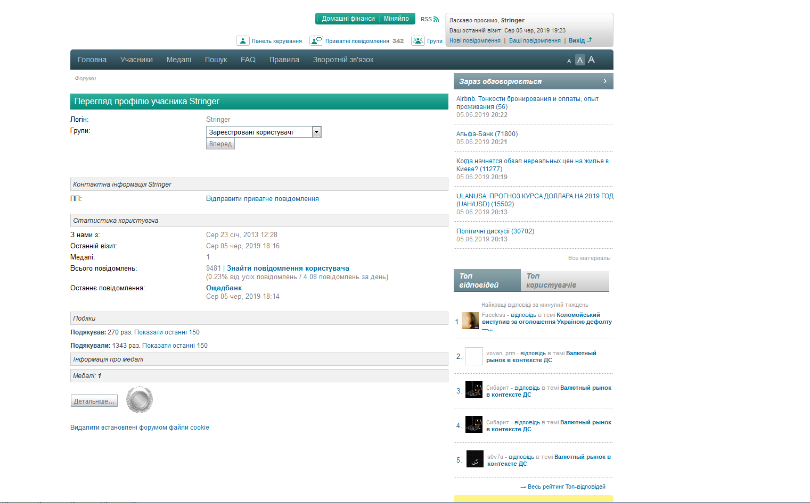This screenshot has height=503, width=810.
Task: Show the last 150 received thanks
Action: pos(176,345)
